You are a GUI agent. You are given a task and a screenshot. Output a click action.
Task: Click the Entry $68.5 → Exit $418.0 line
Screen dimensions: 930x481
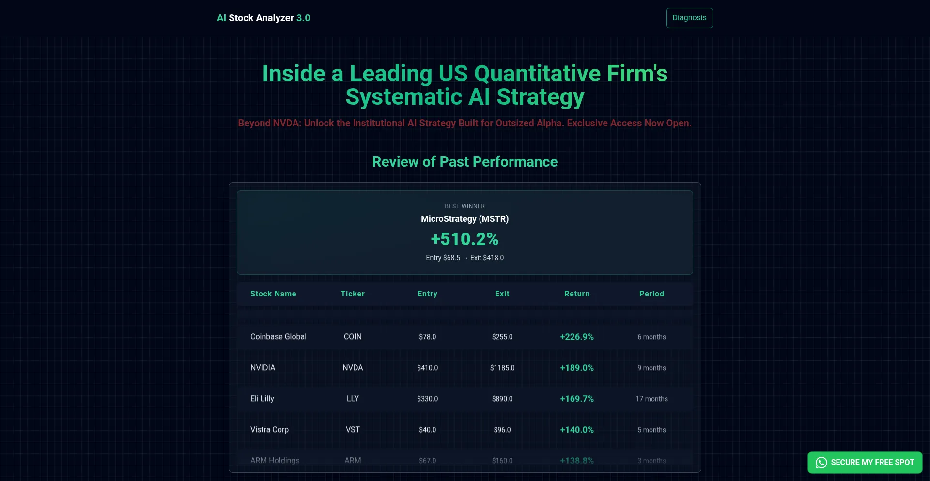(465, 258)
